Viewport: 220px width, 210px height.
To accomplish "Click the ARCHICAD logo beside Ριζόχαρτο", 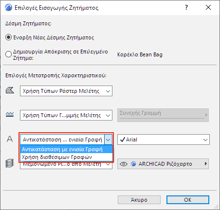I will click(x=133, y=164).
